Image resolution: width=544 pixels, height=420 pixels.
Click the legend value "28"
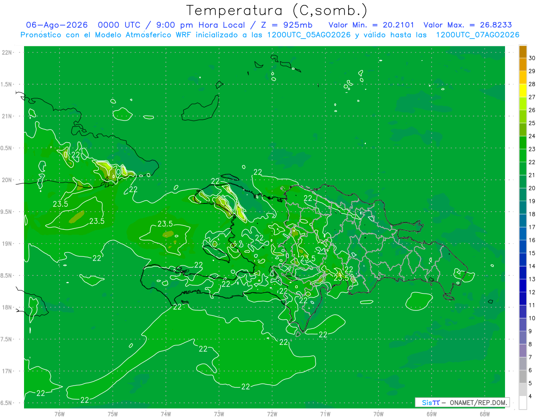click(x=533, y=84)
